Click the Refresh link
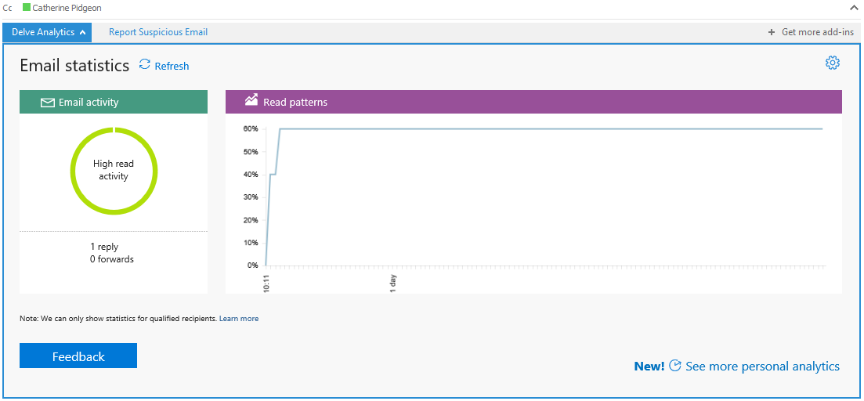 pos(172,66)
